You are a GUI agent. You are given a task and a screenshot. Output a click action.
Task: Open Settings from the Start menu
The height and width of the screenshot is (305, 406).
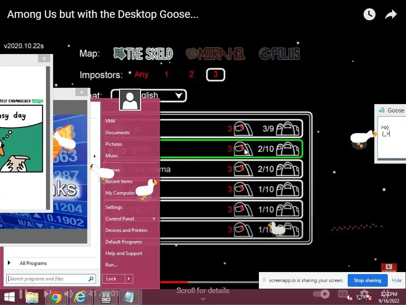point(114,207)
